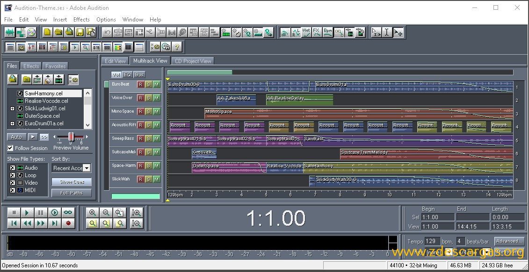The width and height of the screenshot is (529, 272).
Task: Switch to the CD Project View tab
Action: (193, 61)
